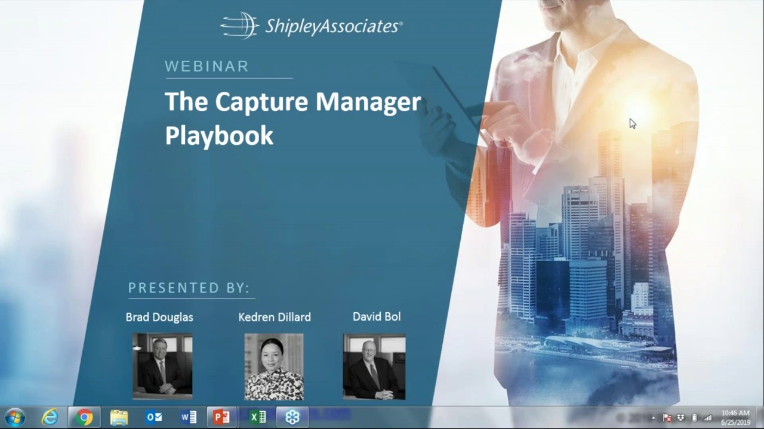Screen dimensions: 764x429
Task: Click the 'WEBINAR' label
Action: coord(207,66)
